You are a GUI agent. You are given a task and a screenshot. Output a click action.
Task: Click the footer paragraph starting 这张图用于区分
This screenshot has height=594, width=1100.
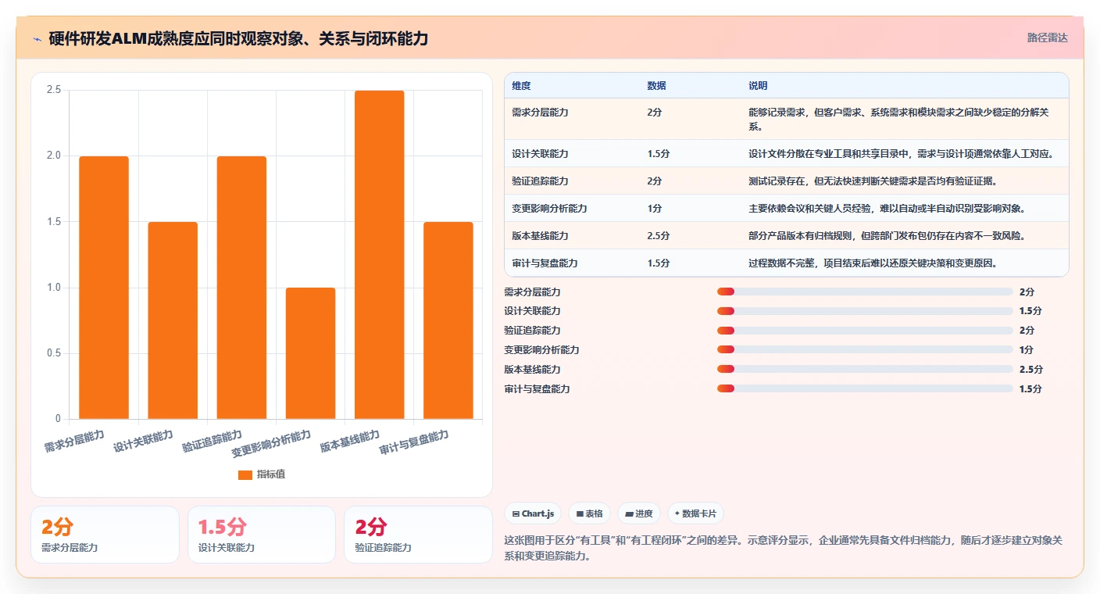(784, 549)
